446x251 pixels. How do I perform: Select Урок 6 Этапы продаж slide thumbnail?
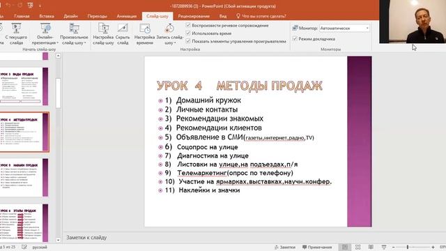click(24, 223)
